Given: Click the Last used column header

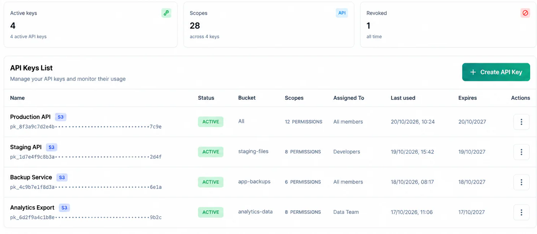Looking at the screenshot, I should coord(403,98).
